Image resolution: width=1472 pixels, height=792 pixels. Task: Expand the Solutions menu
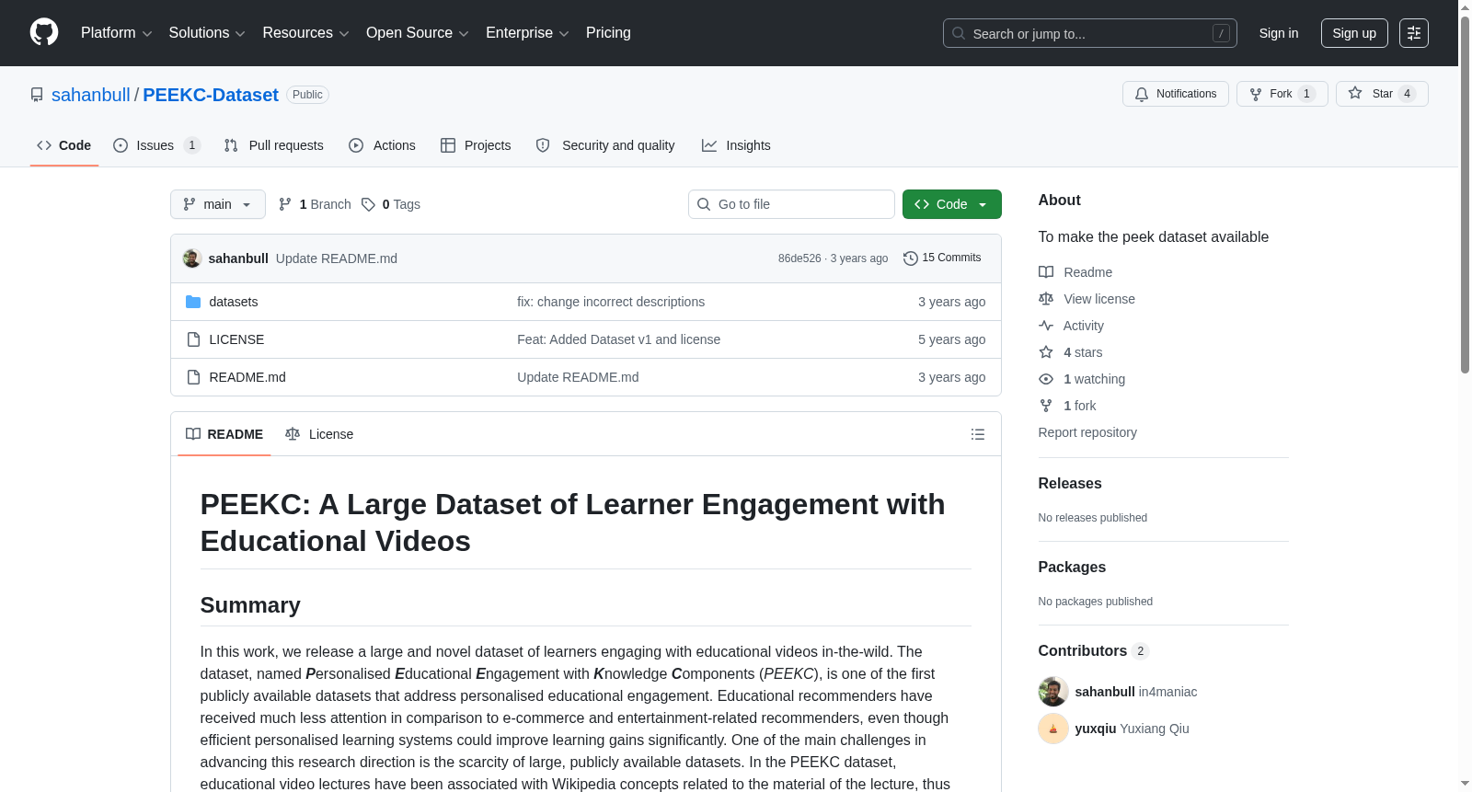(x=207, y=33)
